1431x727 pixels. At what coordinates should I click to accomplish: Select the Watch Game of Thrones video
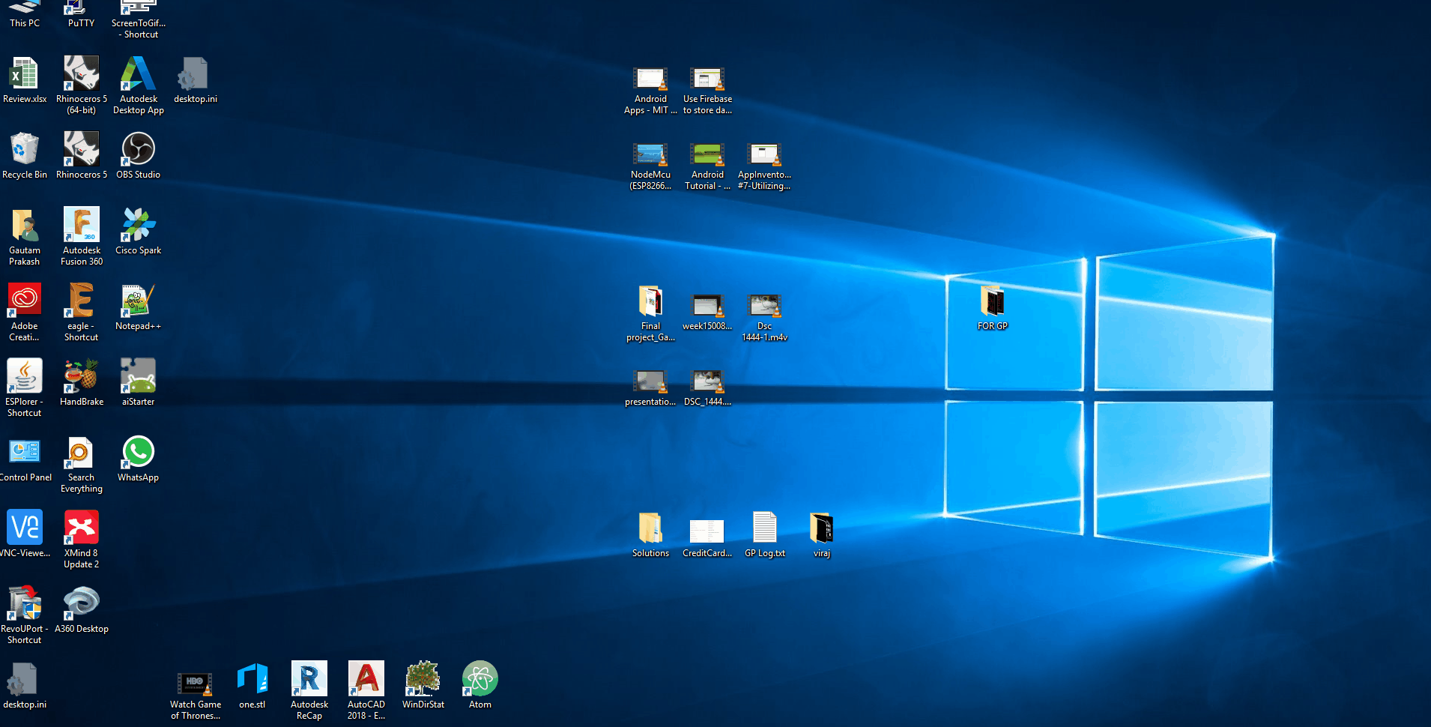pos(196,696)
